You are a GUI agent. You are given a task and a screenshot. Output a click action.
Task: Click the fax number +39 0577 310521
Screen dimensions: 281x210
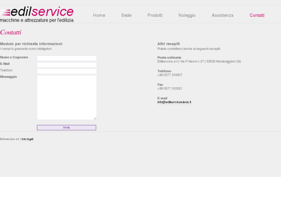point(170,89)
